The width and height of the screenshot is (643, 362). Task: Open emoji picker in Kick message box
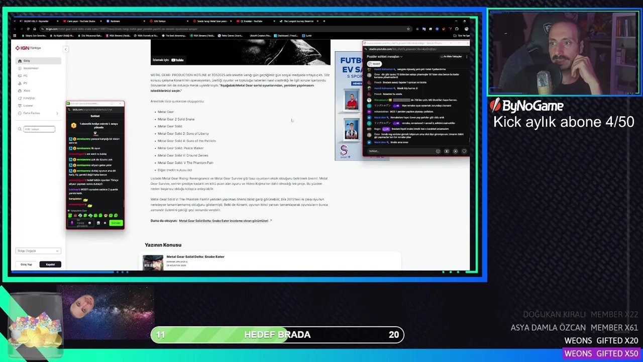click(89, 223)
